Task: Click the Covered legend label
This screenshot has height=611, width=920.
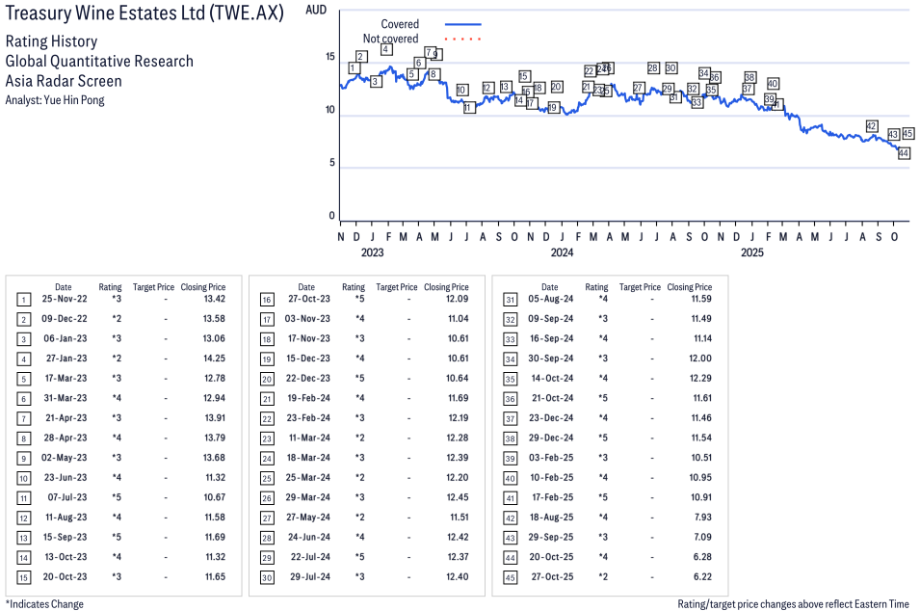Action: click(400, 24)
